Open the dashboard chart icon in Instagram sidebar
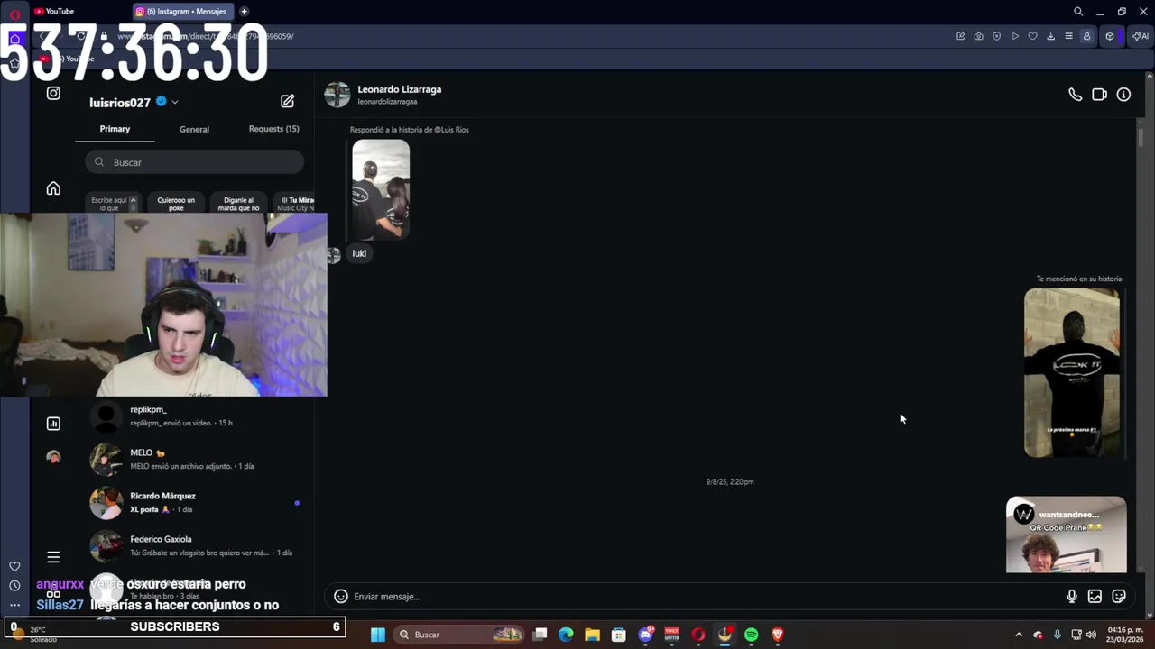 point(53,423)
